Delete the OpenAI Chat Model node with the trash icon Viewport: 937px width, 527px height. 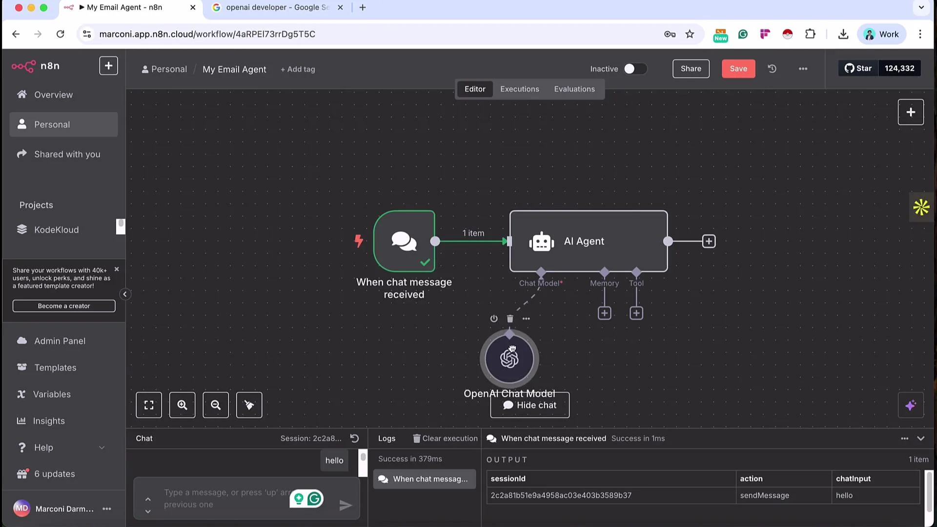point(510,319)
